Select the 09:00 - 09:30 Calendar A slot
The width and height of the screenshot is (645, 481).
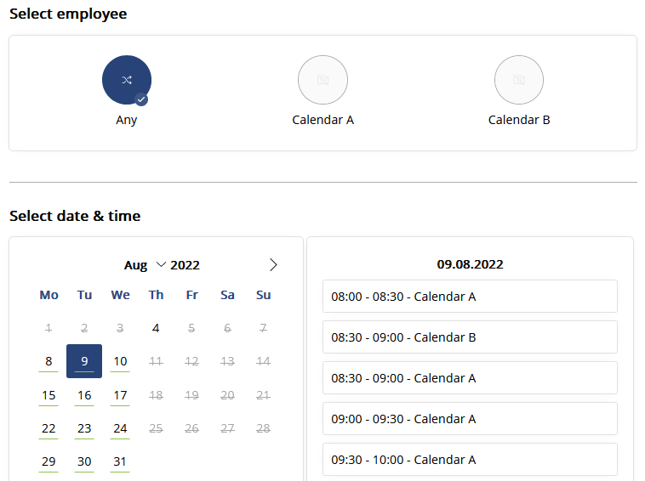[470, 419]
